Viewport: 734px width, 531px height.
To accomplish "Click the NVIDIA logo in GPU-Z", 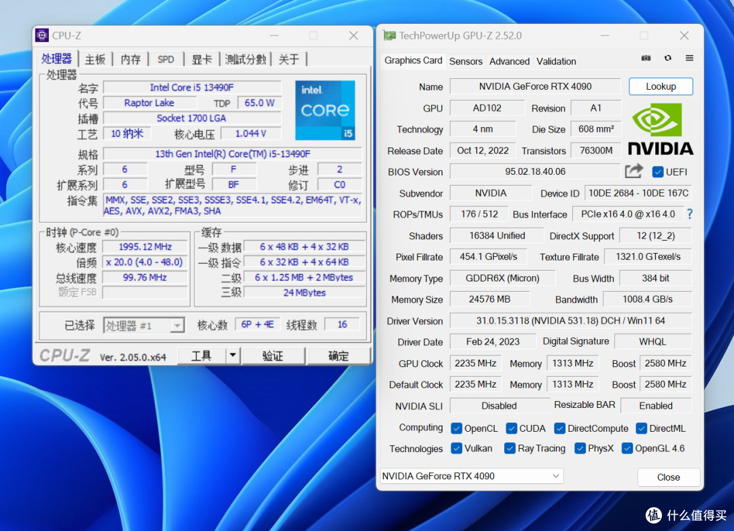I will tap(660, 129).
